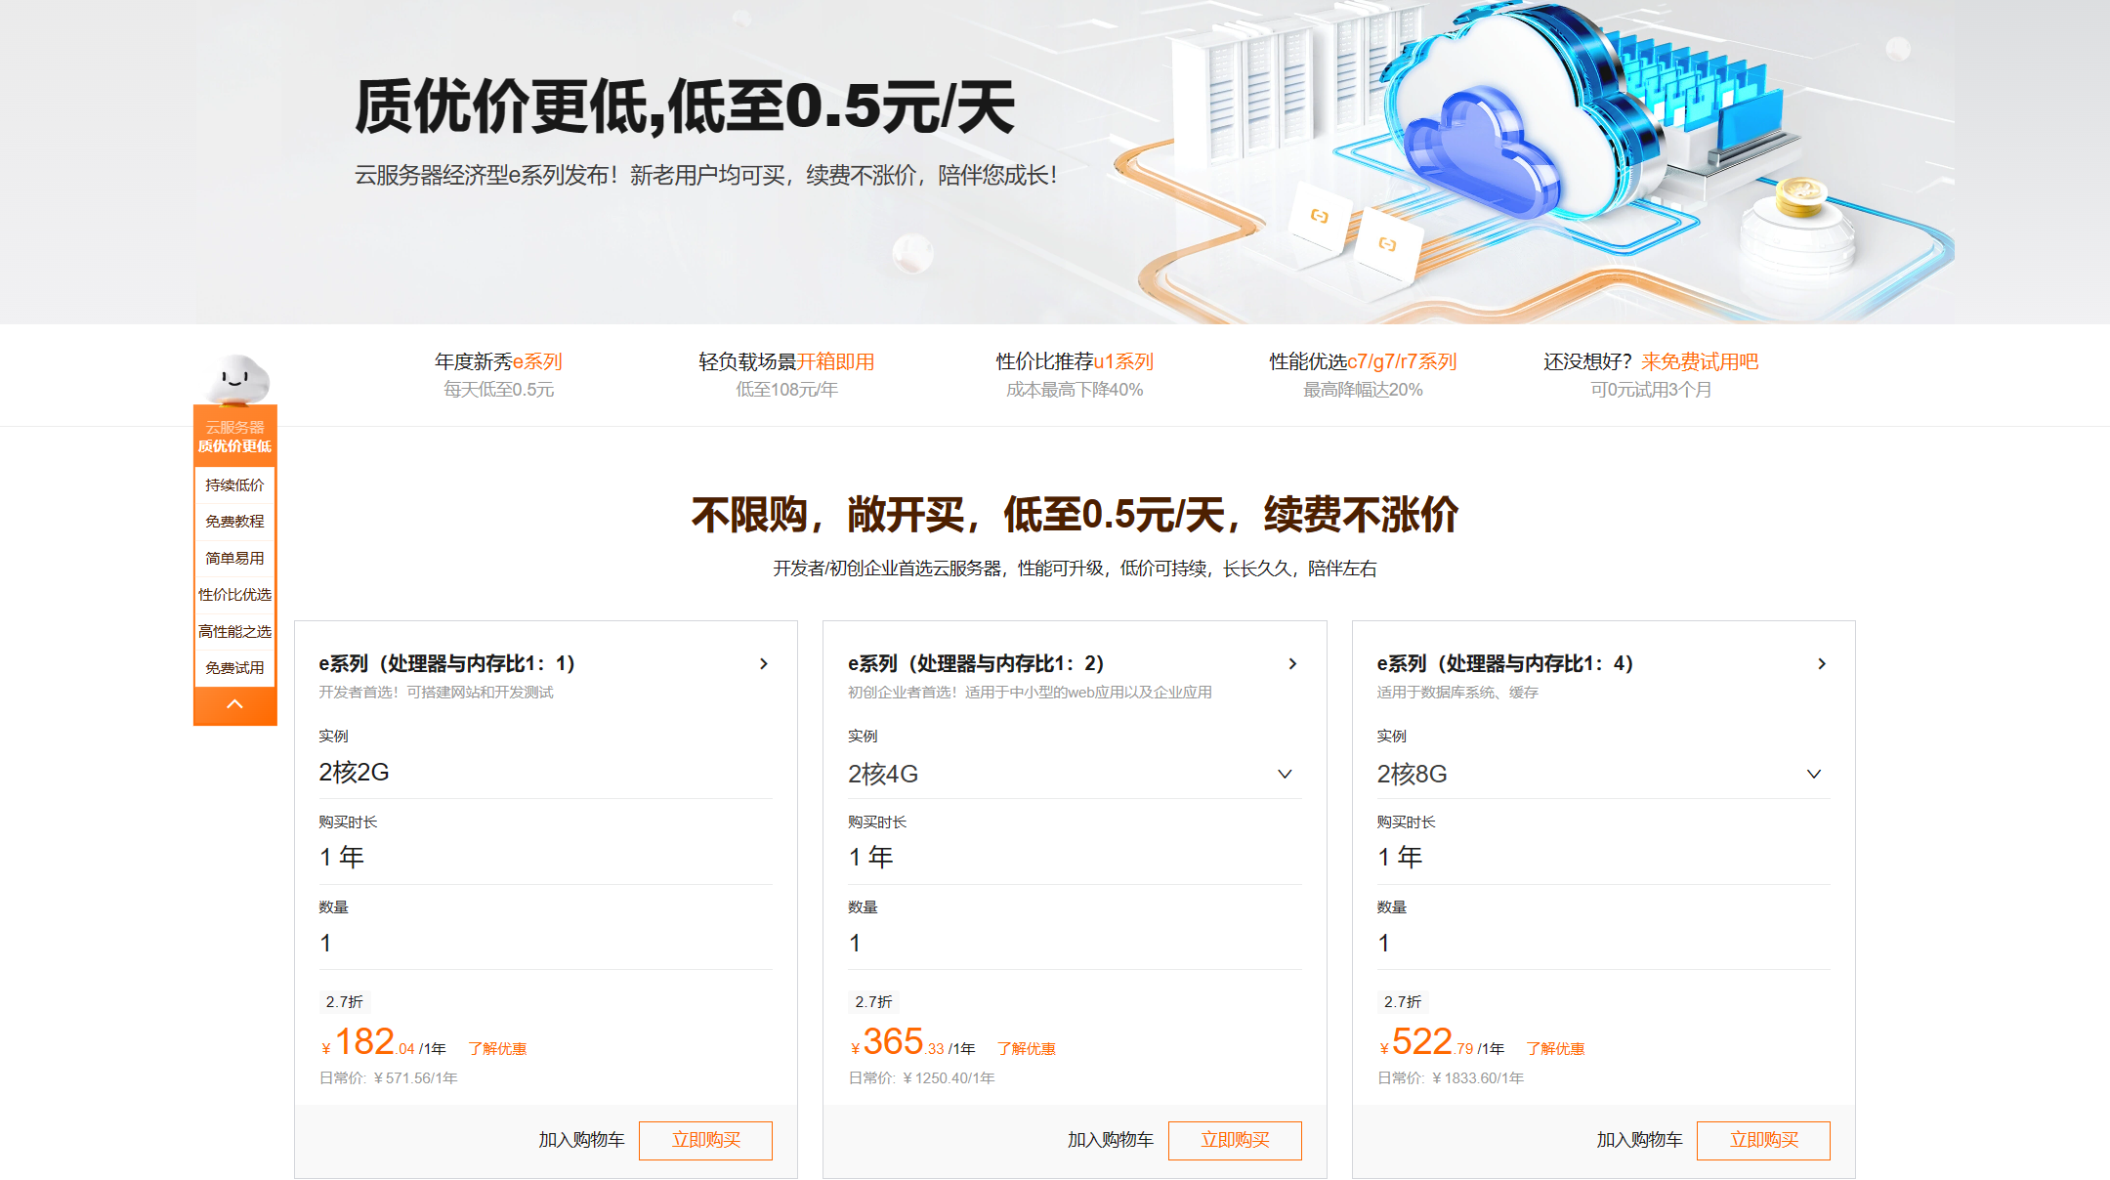
Task: Open the e系列 (1:1) card detail arrow
Action: pos(764,663)
